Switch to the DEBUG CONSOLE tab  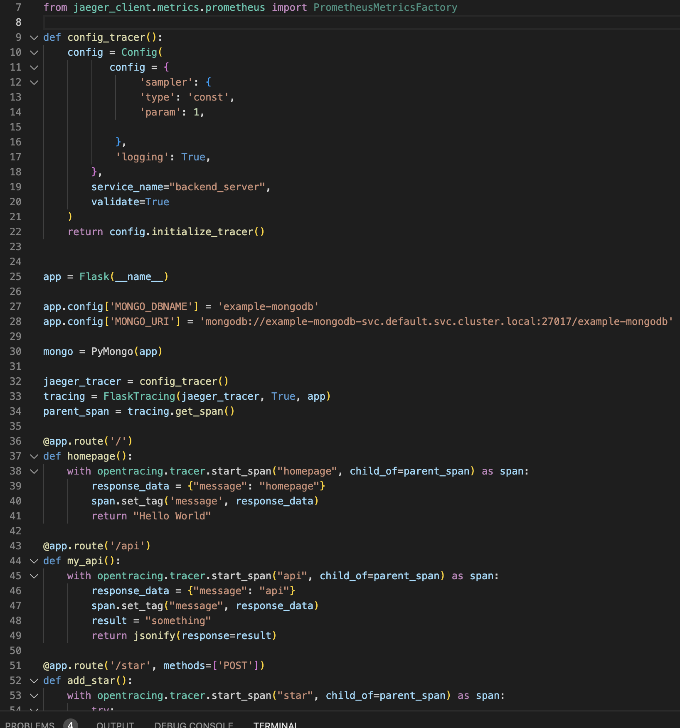[194, 724]
